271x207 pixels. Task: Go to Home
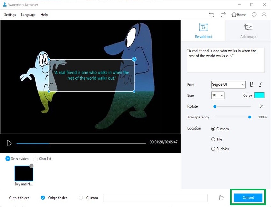click(239, 15)
